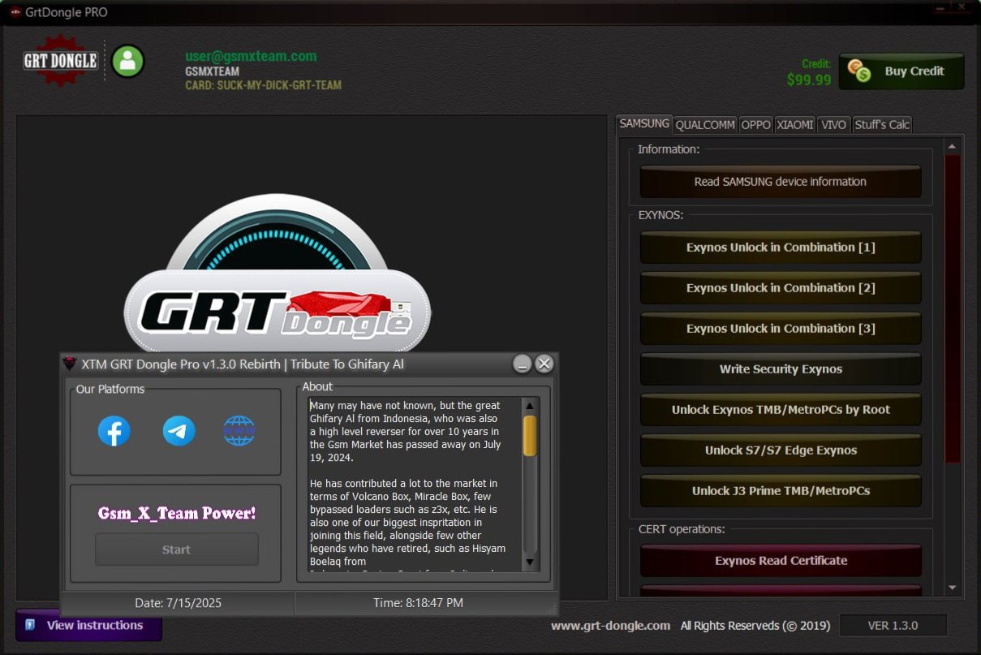This screenshot has width=981, height=655.
Task: Click the green user profile icon
Action: click(128, 61)
